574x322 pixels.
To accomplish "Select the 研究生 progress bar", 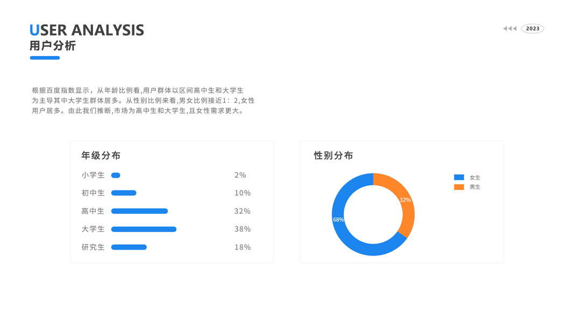I will pyautogui.click(x=129, y=247).
